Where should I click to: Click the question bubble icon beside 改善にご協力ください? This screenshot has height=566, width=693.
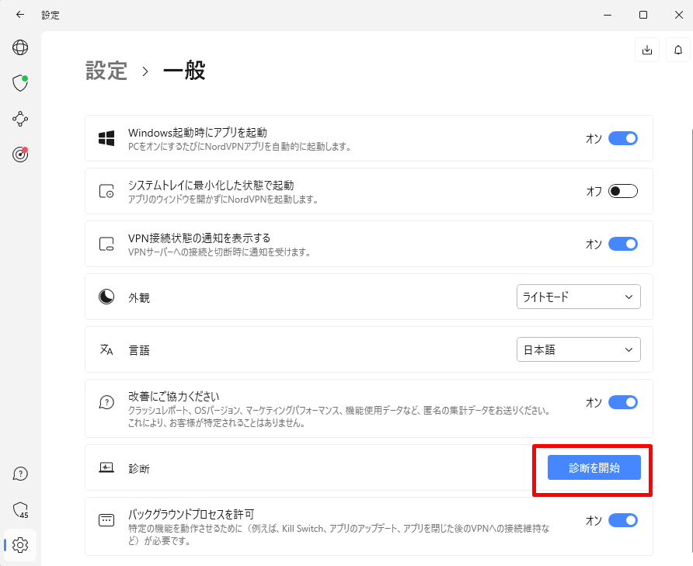pos(106,402)
